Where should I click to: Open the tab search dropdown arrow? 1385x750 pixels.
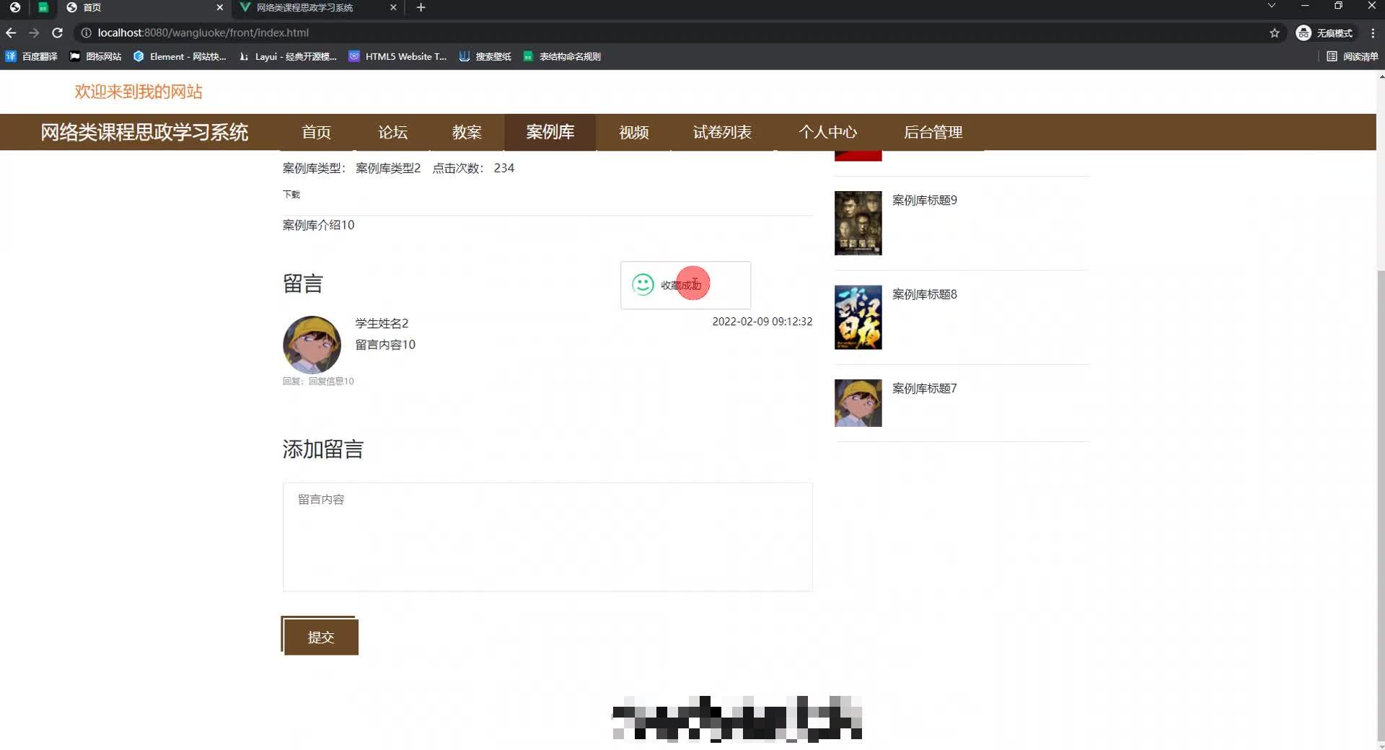click(x=1271, y=7)
